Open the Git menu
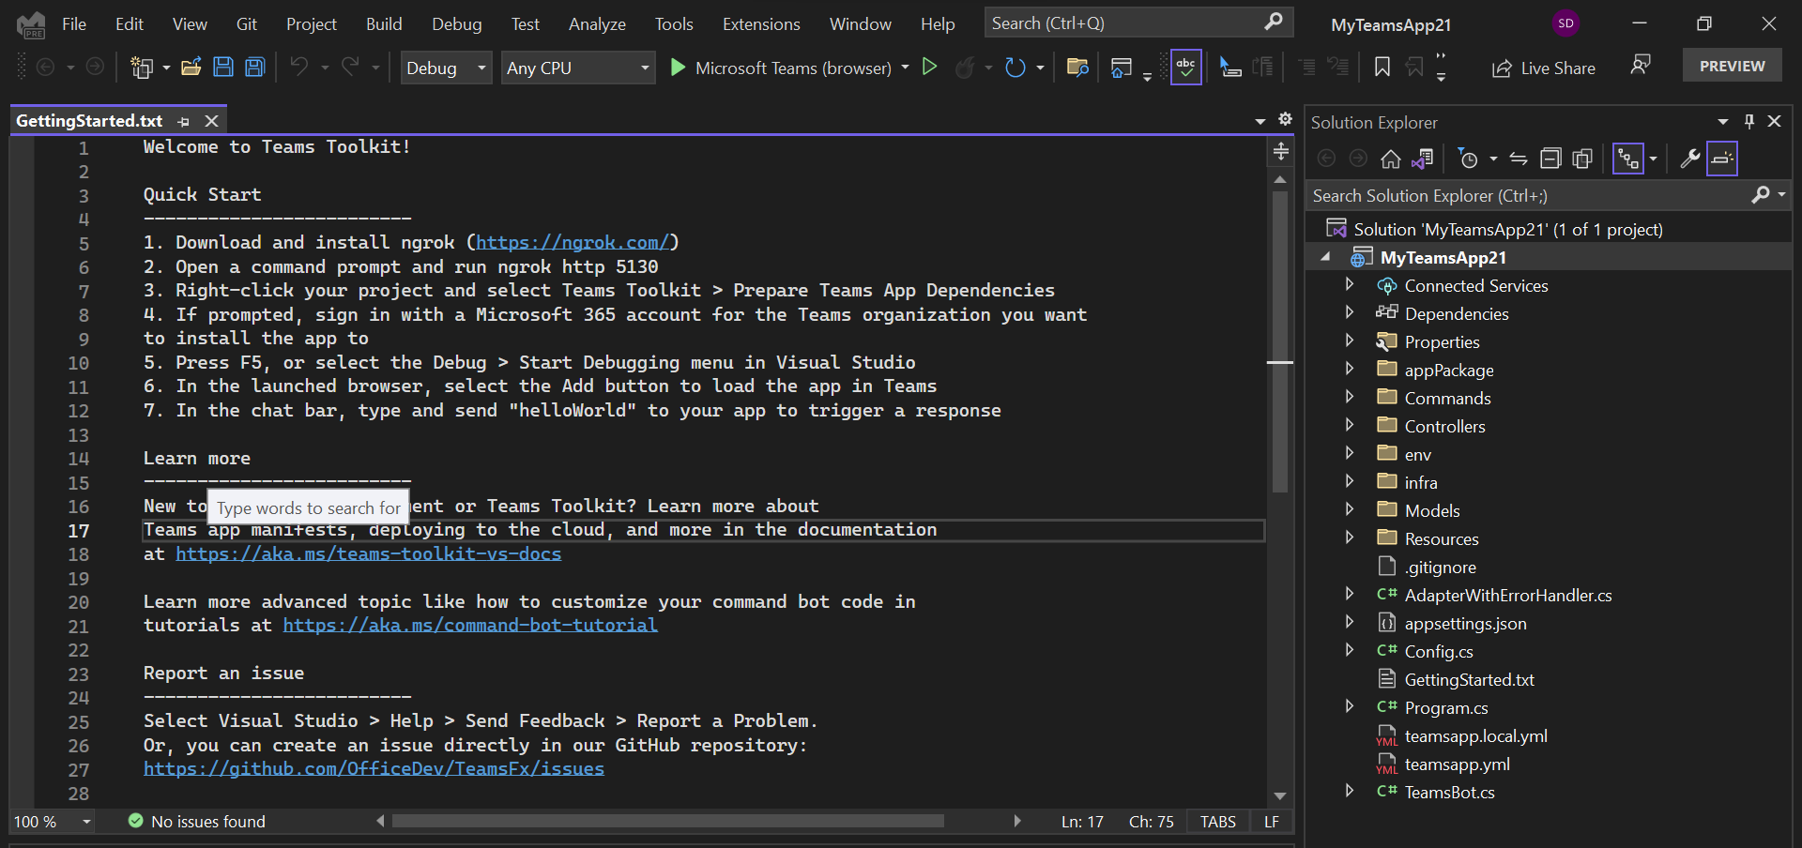 click(x=247, y=23)
